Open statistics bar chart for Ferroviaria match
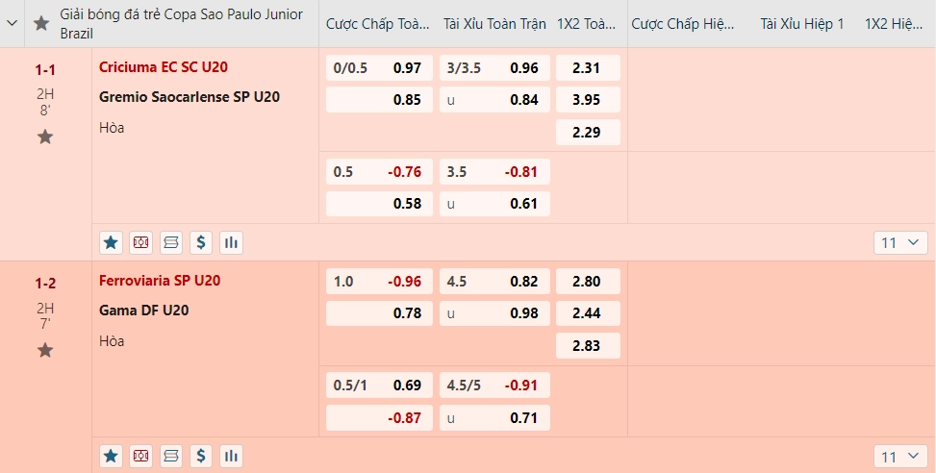 (x=231, y=457)
